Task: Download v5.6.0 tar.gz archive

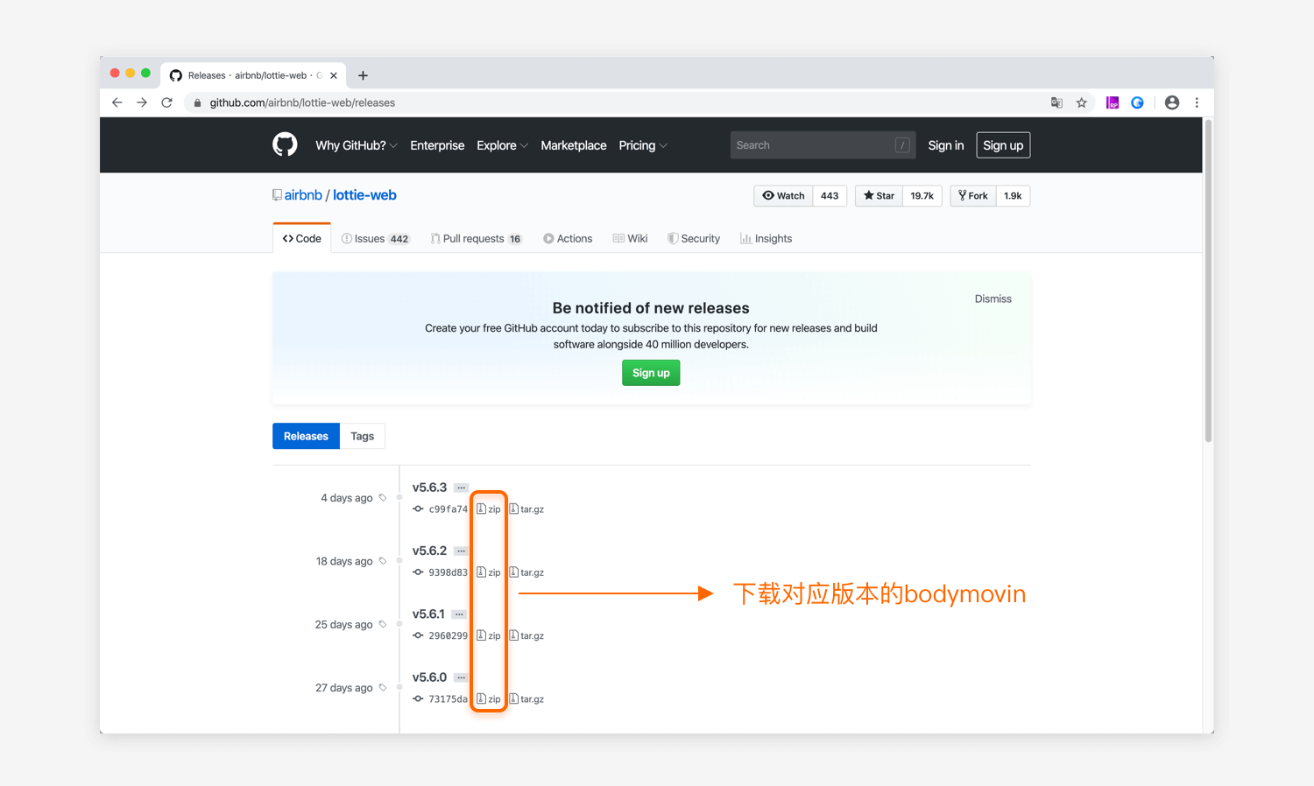Action: 526,698
